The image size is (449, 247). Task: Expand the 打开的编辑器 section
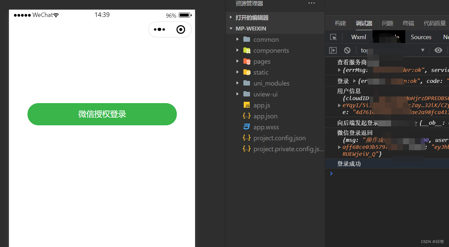pos(231,18)
